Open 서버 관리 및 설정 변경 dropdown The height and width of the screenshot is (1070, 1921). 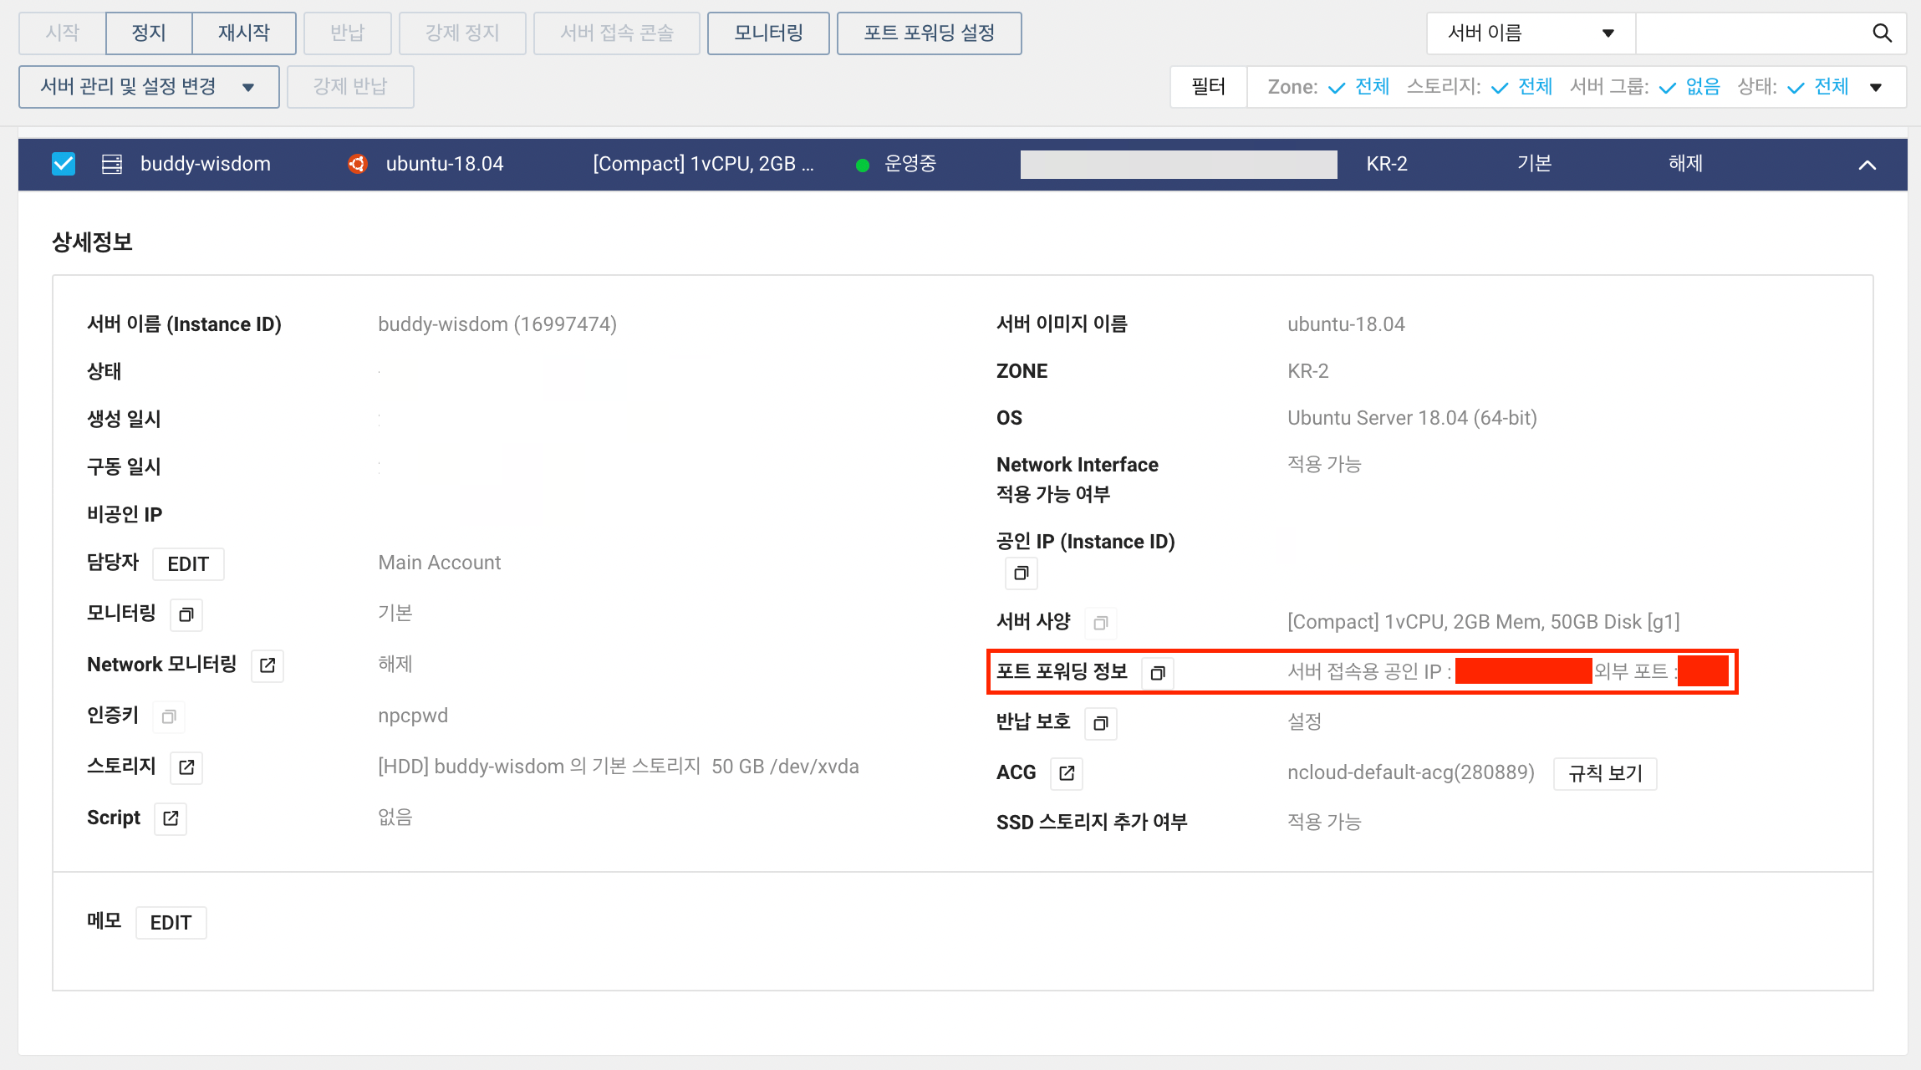point(149,87)
